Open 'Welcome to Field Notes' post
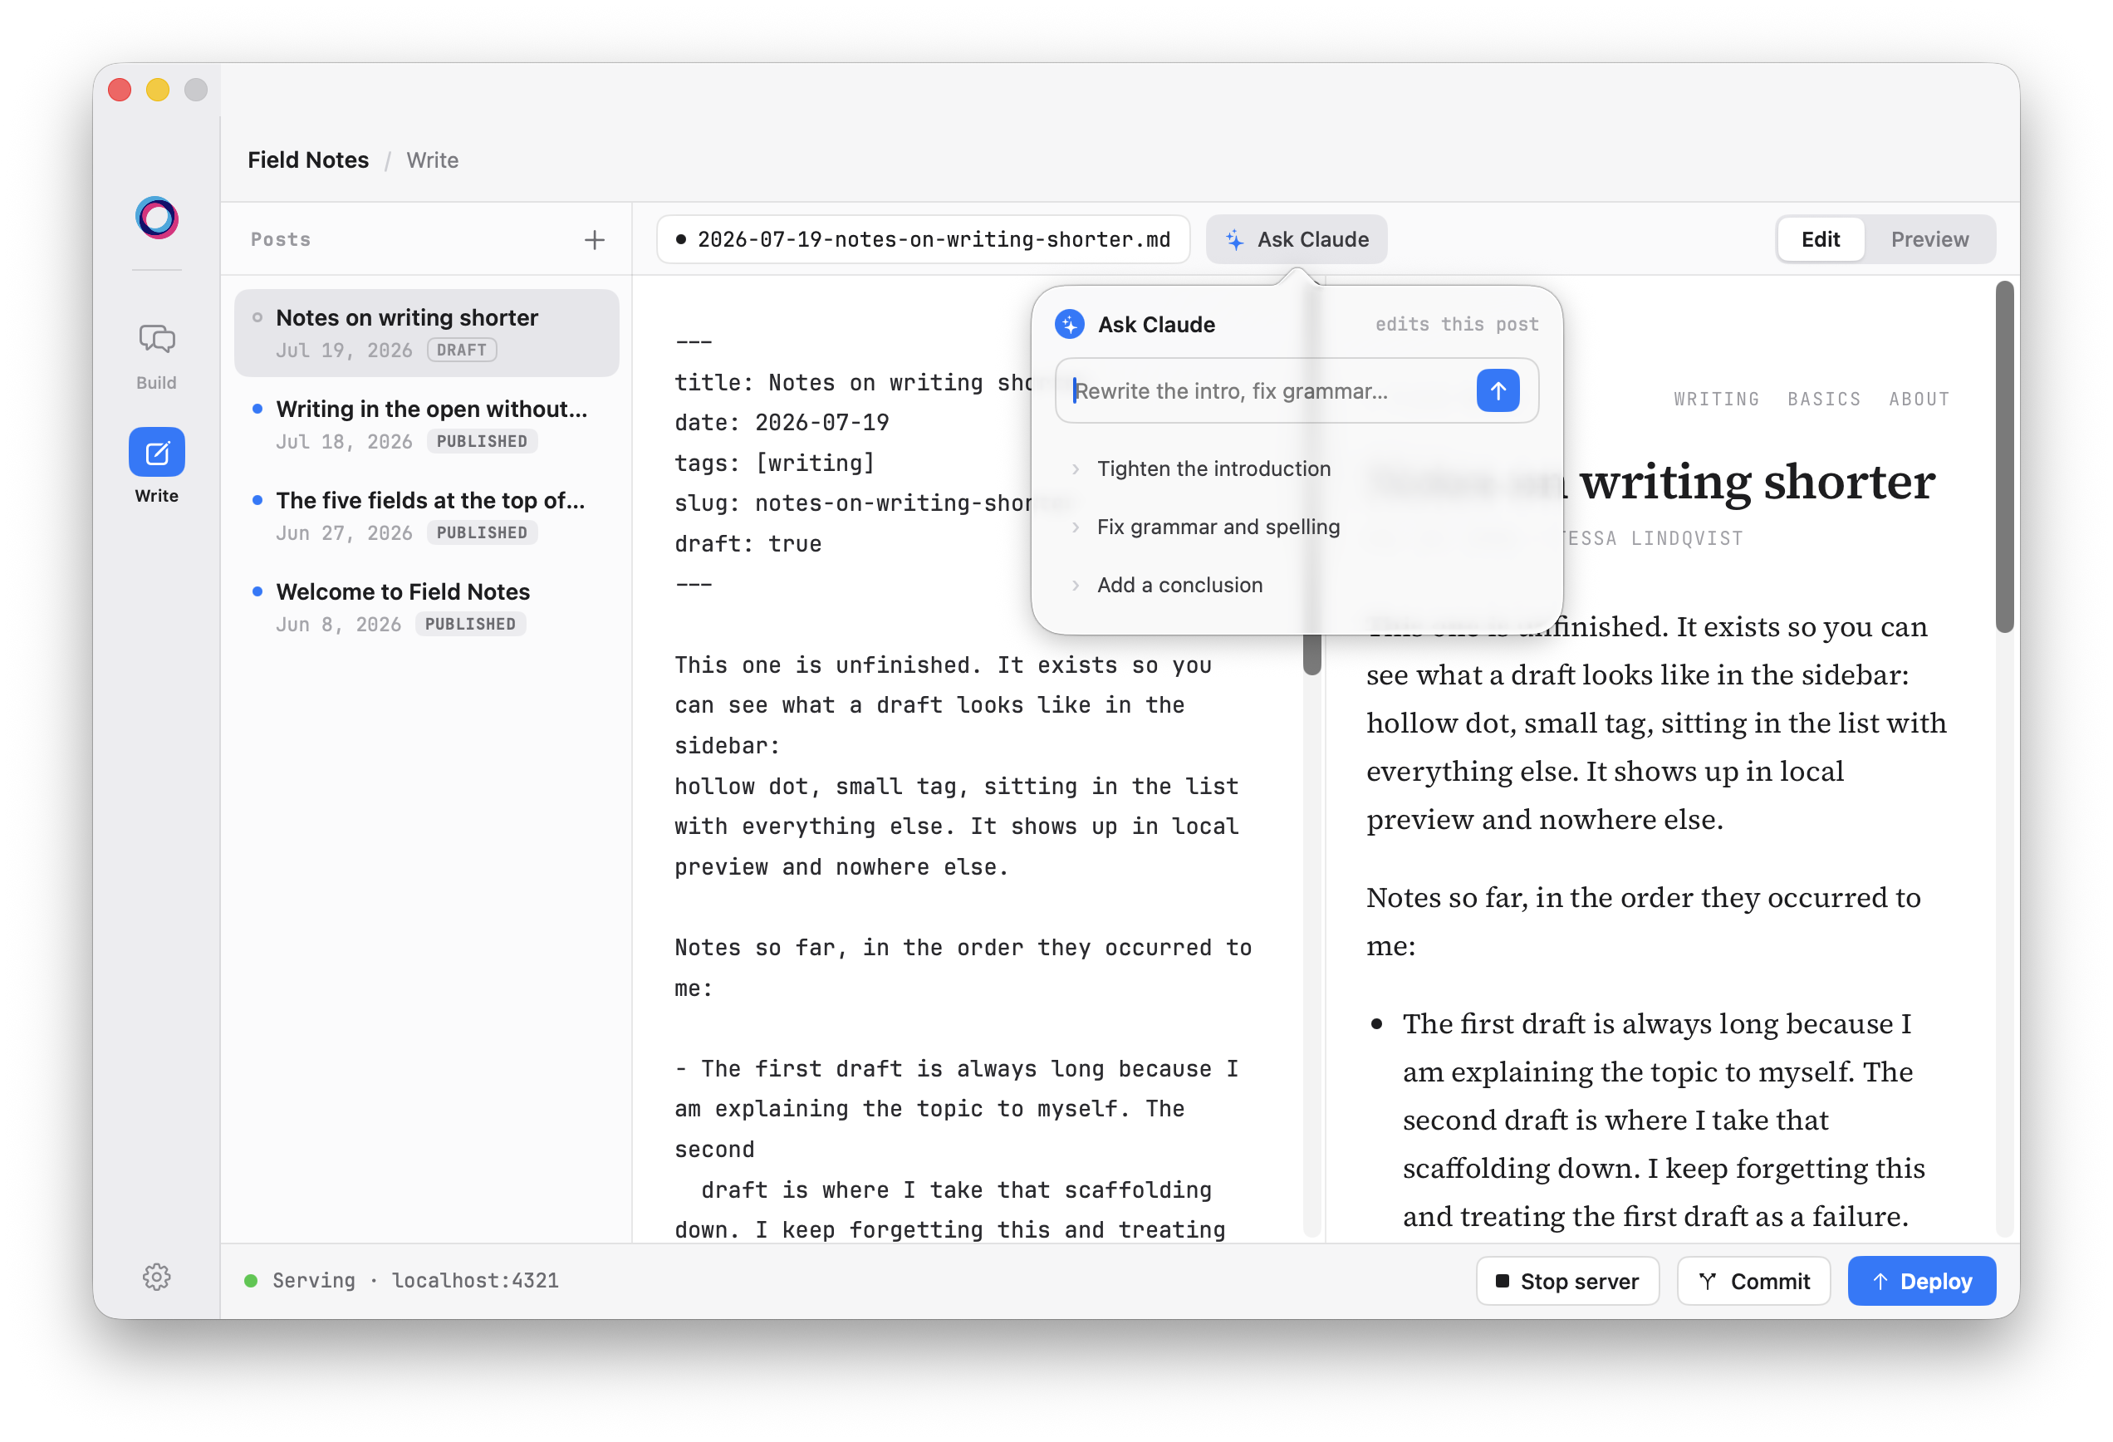 pos(426,607)
